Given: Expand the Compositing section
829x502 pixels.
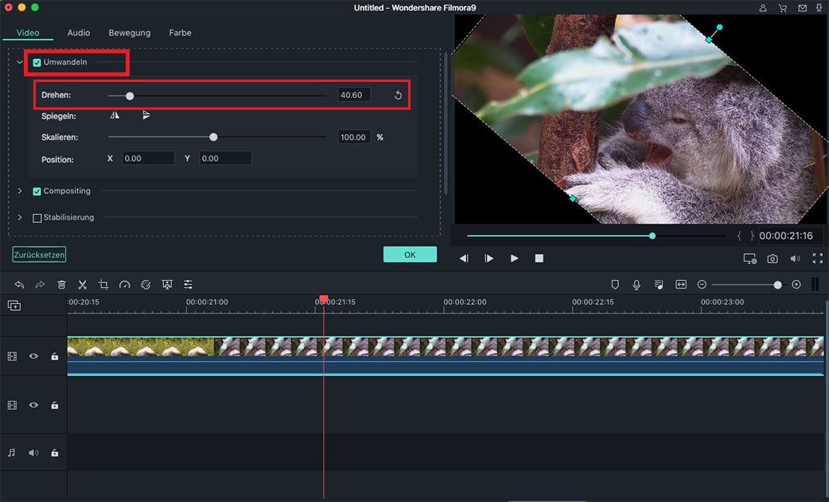Looking at the screenshot, I should click(x=20, y=191).
